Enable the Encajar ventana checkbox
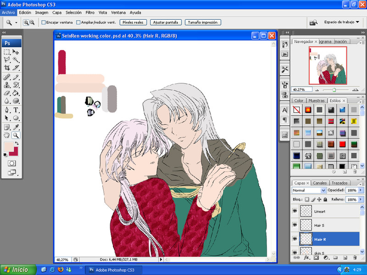The image size is (367, 275). pos(43,22)
